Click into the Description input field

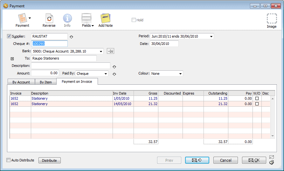(70, 66)
